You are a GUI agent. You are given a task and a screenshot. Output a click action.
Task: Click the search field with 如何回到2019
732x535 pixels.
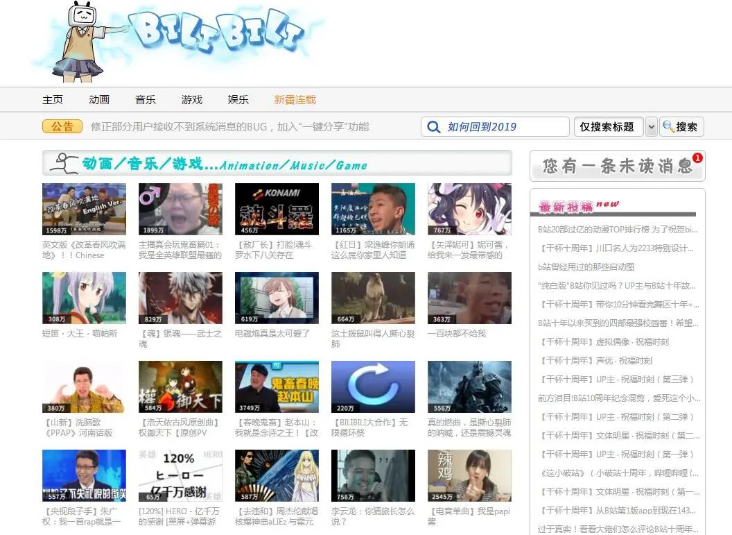click(495, 126)
